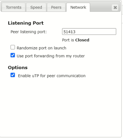Open the Speed tab

[36, 7]
